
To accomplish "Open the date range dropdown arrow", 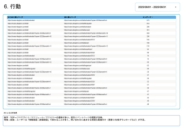I will pos(175,7).
